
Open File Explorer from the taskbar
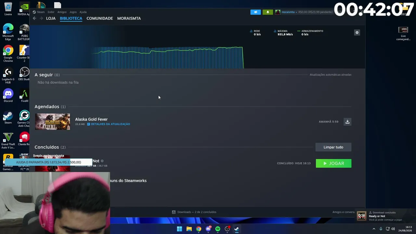[x=189, y=229]
